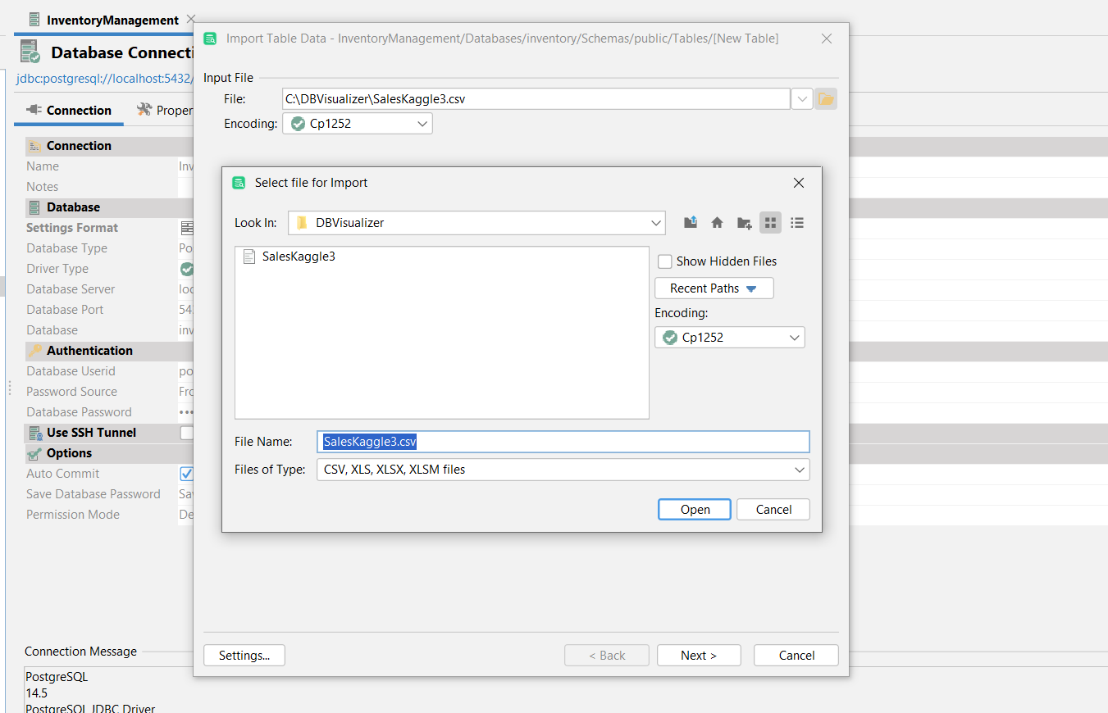
Task: Navigate up one folder level
Action: (690, 222)
